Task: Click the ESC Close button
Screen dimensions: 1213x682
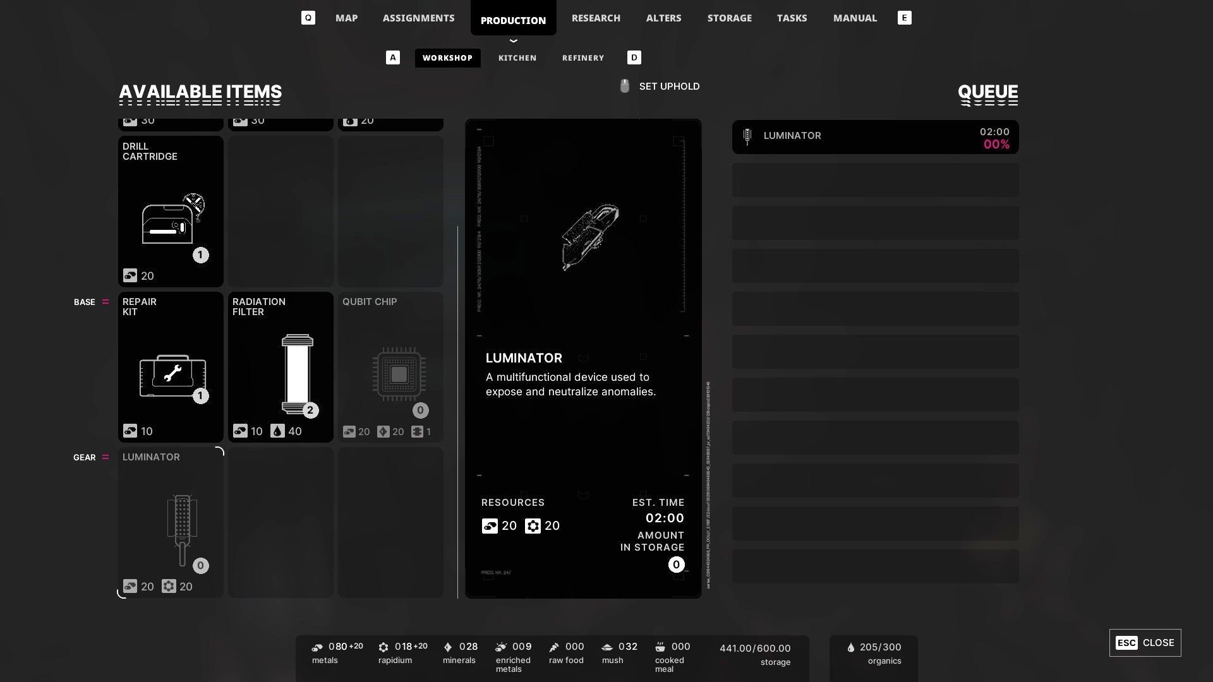Action: [x=1145, y=643]
